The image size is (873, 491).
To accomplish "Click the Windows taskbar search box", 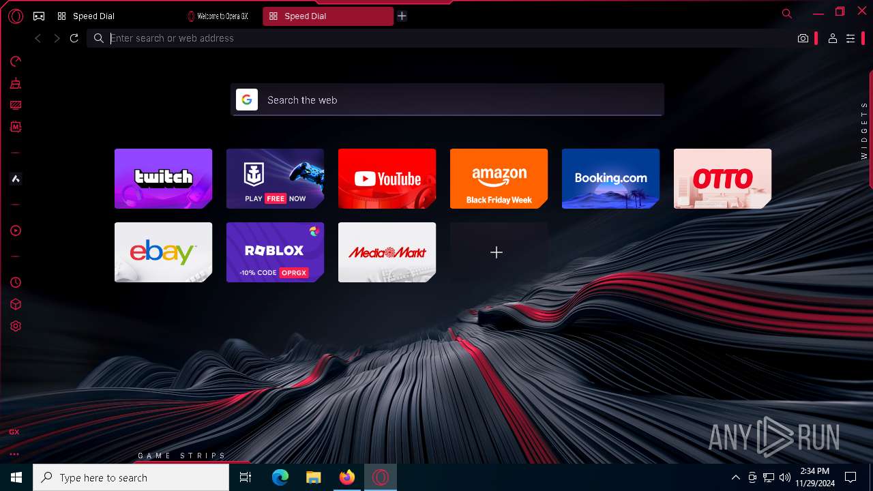I will pyautogui.click(x=131, y=477).
